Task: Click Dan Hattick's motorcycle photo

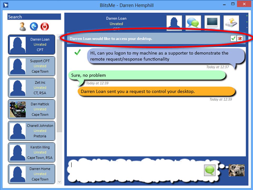Action: click(x=18, y=109)
